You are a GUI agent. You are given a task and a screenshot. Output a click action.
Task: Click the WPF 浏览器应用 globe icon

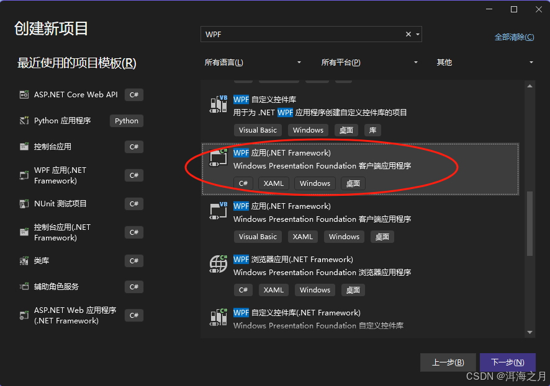pos(218,264)
